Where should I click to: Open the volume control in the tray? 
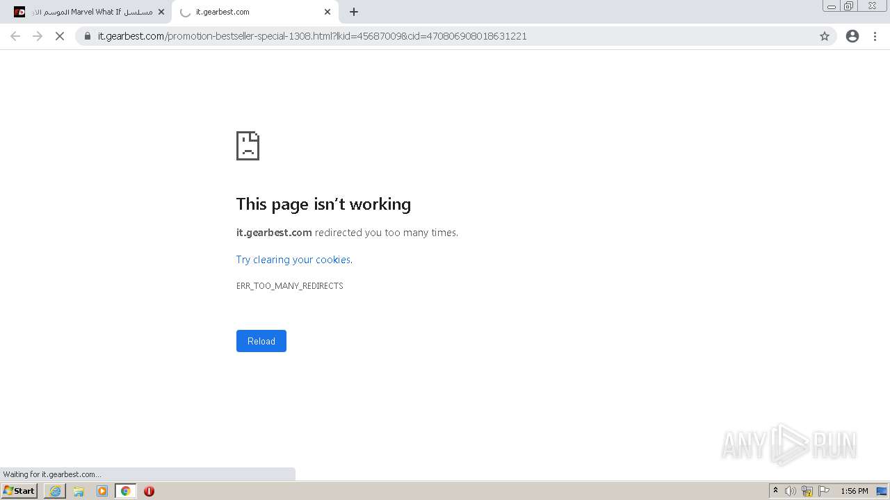[x=791, y=491]
